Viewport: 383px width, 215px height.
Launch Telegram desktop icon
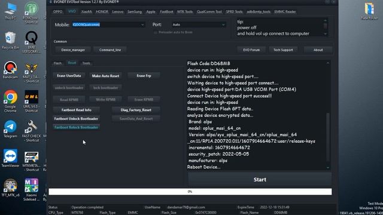click(x=10, y=129)
